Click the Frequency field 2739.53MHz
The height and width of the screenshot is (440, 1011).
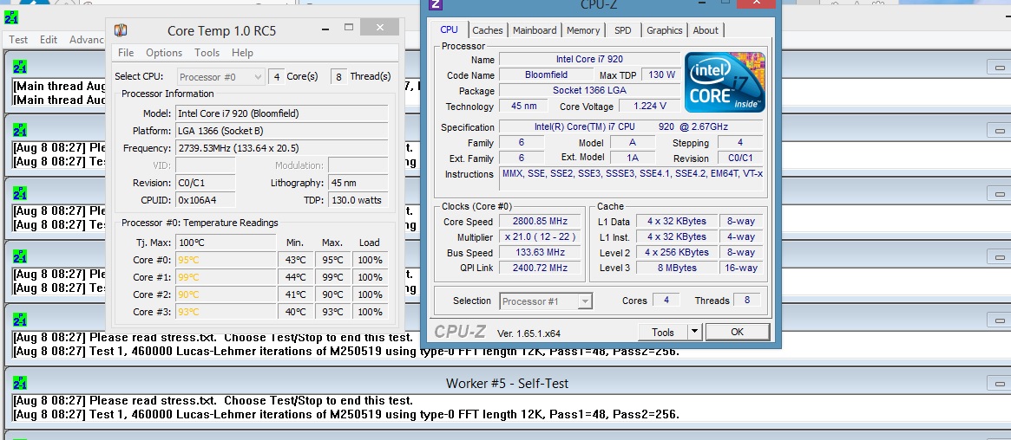coord(282,149)
